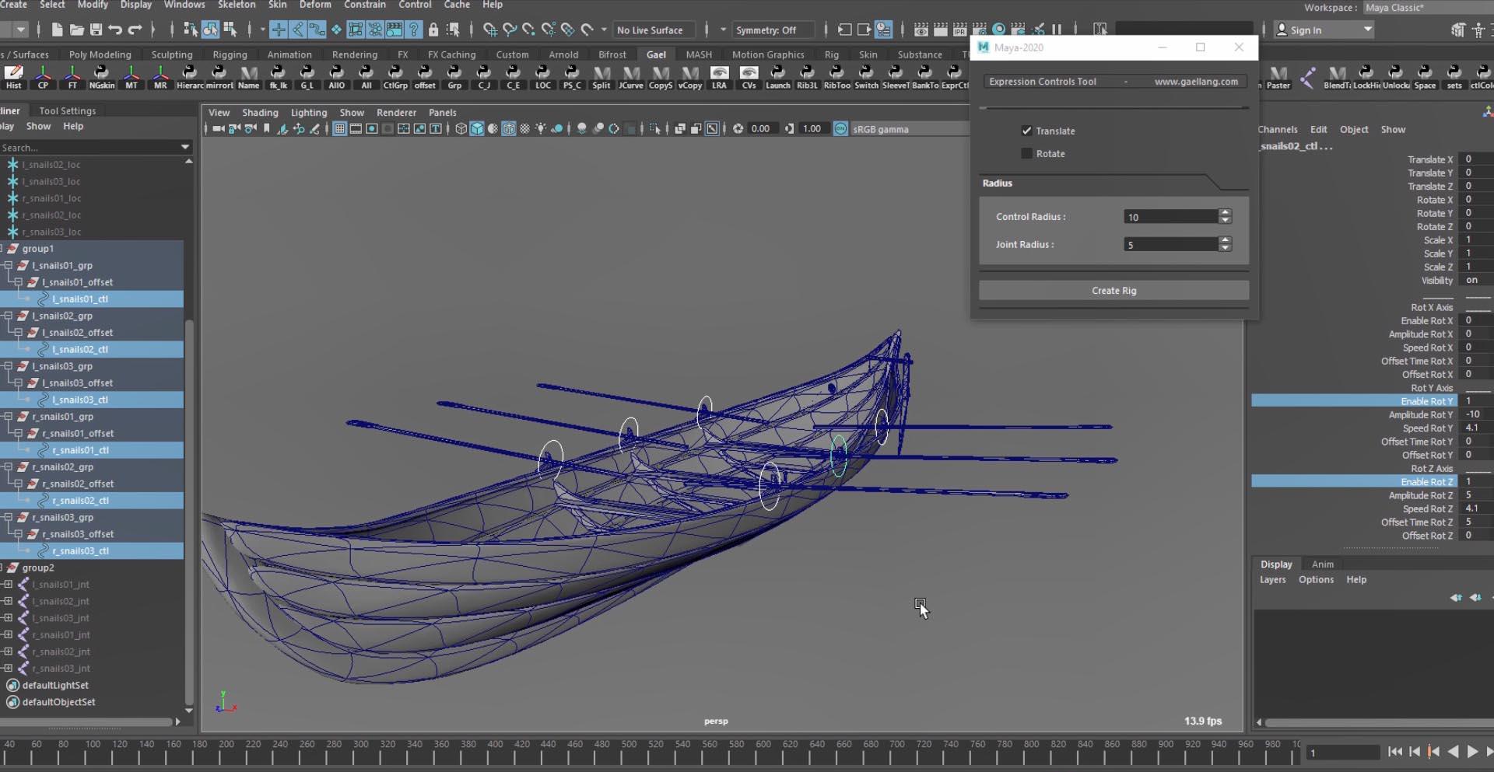Click the lock selection padlock icon
The image size is (1494, 772).
coord(433,30)
